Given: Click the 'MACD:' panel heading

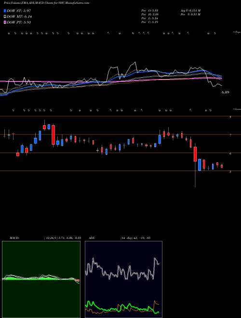Looking at the screenshot, I should click(x=14, y=238).
